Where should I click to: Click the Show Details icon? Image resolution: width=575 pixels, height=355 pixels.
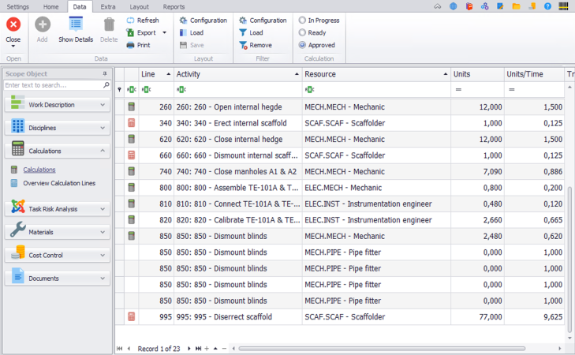(76, 24)
